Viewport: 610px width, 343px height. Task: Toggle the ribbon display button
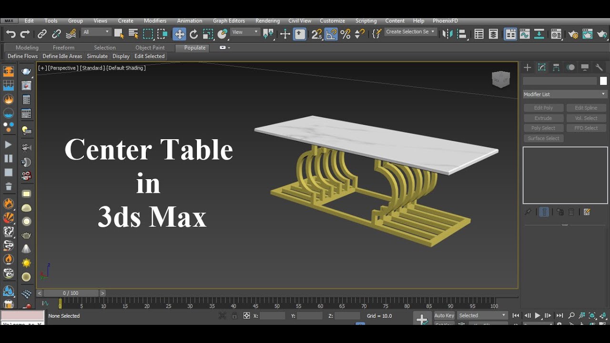tap(510, 34)
